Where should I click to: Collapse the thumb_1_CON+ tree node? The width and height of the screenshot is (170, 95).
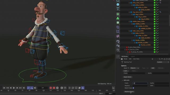[x=132, y=40]
